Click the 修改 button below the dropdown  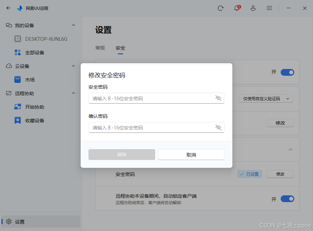280,123
